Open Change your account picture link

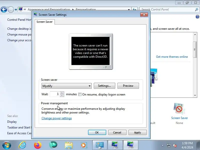[x=19, y=40]
